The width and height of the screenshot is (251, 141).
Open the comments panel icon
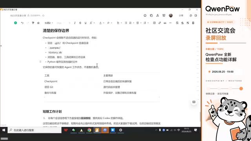[191, 16]
